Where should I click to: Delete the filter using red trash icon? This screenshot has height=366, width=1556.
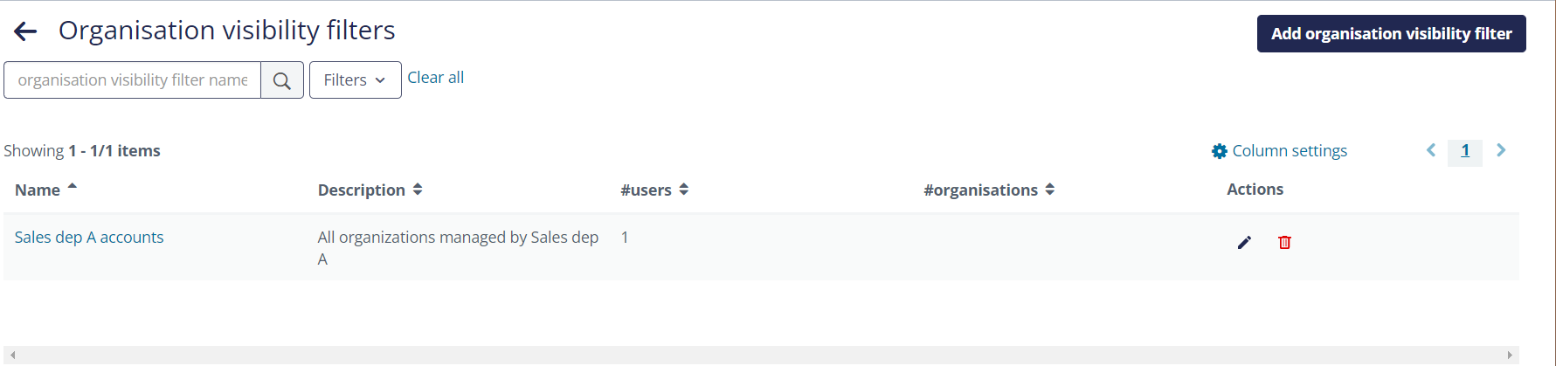(x=1284, y=243)
